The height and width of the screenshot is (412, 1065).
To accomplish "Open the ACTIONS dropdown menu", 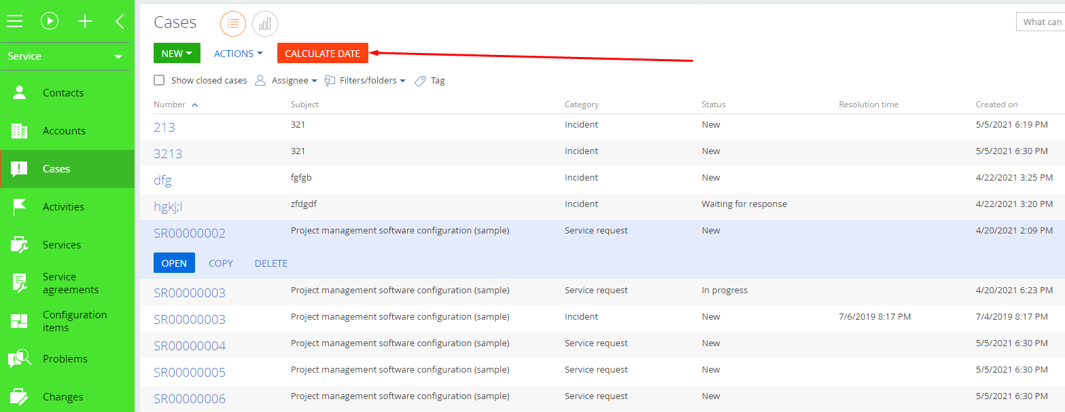I will click(239, 54).
